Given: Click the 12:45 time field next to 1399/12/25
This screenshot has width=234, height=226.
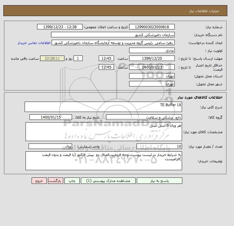Looking at the screenshot, I should pyautogui.click(x=106, y=59).
